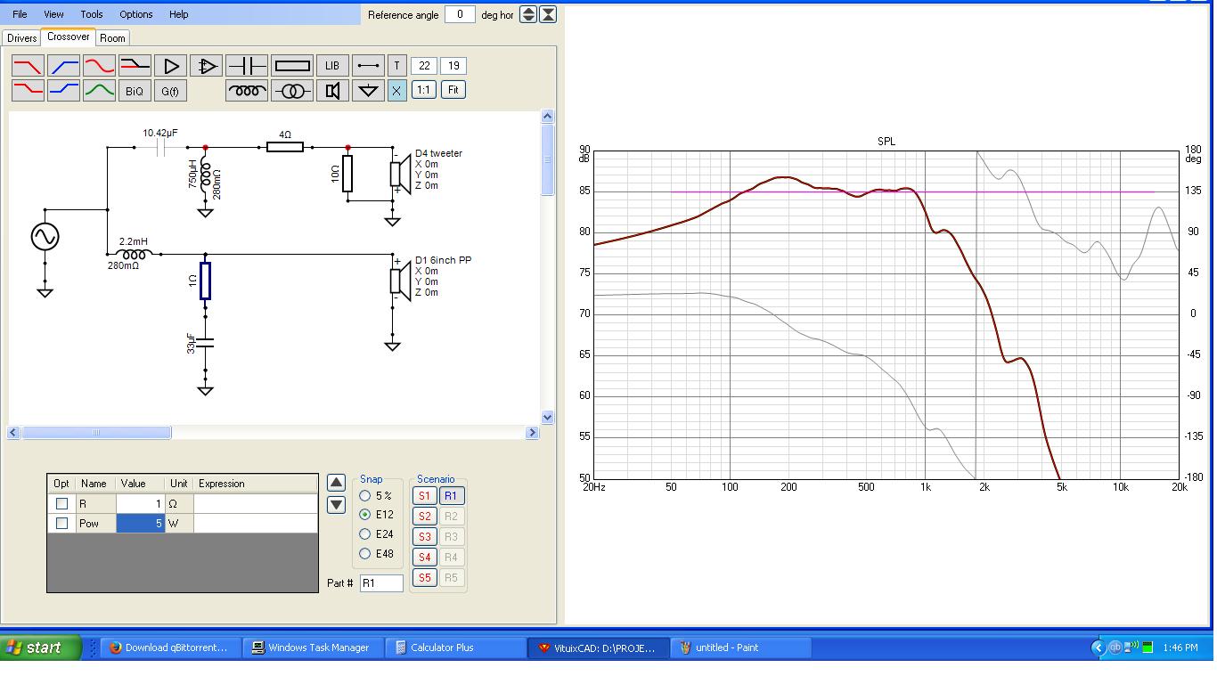Increase or decrease reference angle with stepper
The image size is (1217, 684).
528,14
